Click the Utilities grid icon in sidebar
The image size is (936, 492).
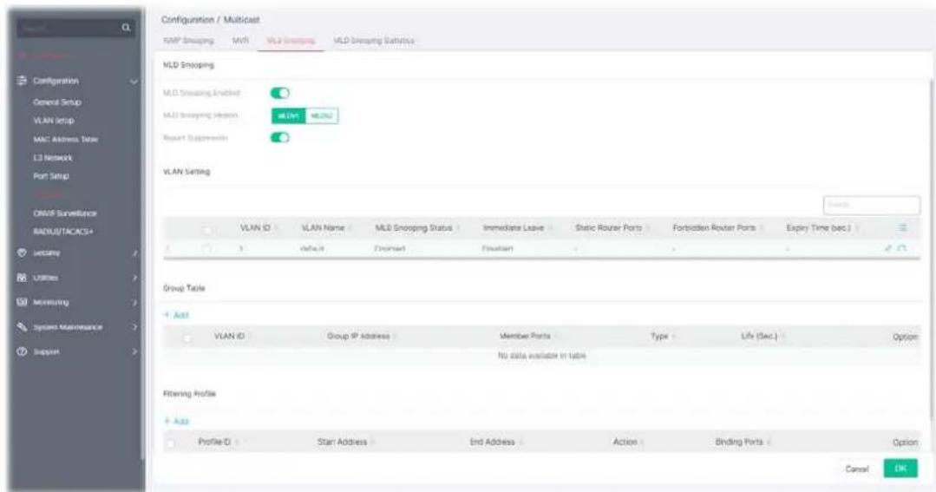(22, 278)
